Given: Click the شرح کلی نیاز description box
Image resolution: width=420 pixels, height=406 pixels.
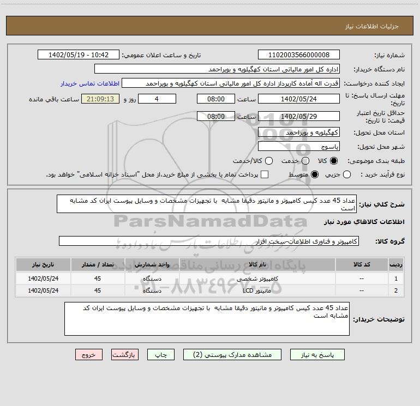Looking at the screenshot, I should pyautogui.click(x=207, y=204).
